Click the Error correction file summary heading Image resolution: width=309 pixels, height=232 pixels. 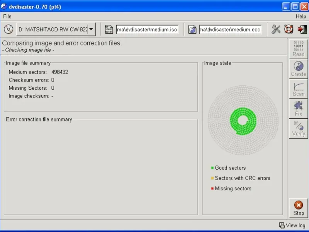point(39,119)
